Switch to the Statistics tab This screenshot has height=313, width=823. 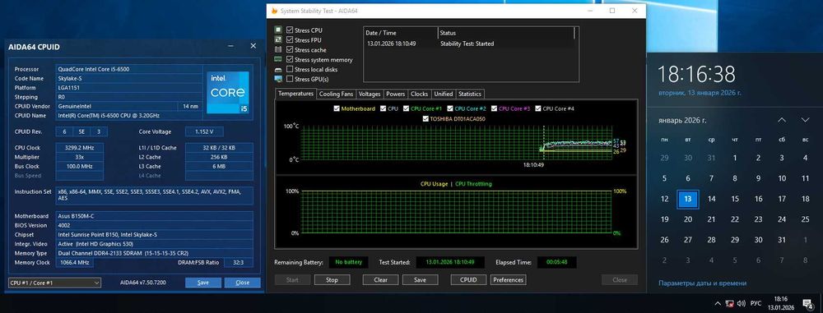(x=470, y=94)
